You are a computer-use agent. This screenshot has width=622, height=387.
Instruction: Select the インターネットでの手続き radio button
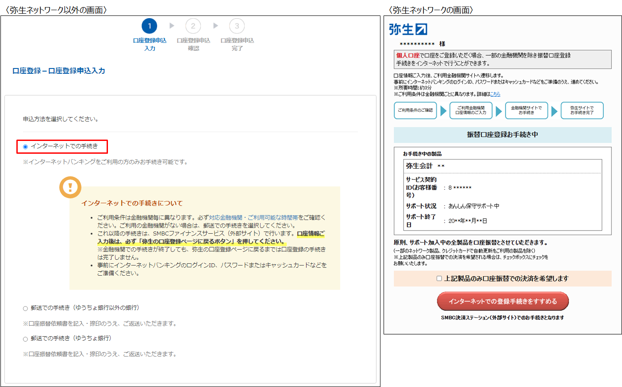coord(26,147)
